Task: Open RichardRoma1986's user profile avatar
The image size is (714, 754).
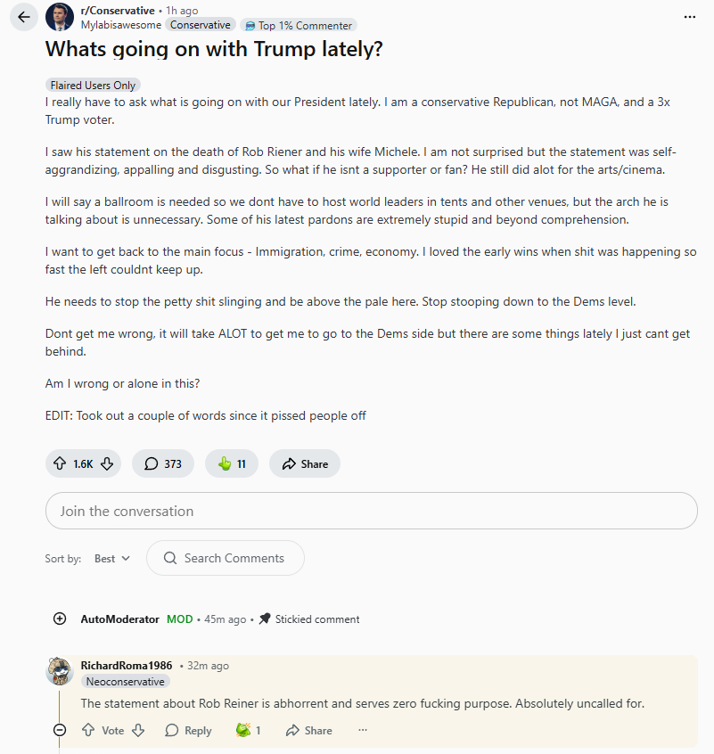Action: pyautogui.click(x=59, y=671)
